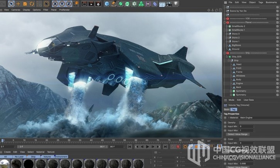Toggle checkmark for Ground

[278, 49]
